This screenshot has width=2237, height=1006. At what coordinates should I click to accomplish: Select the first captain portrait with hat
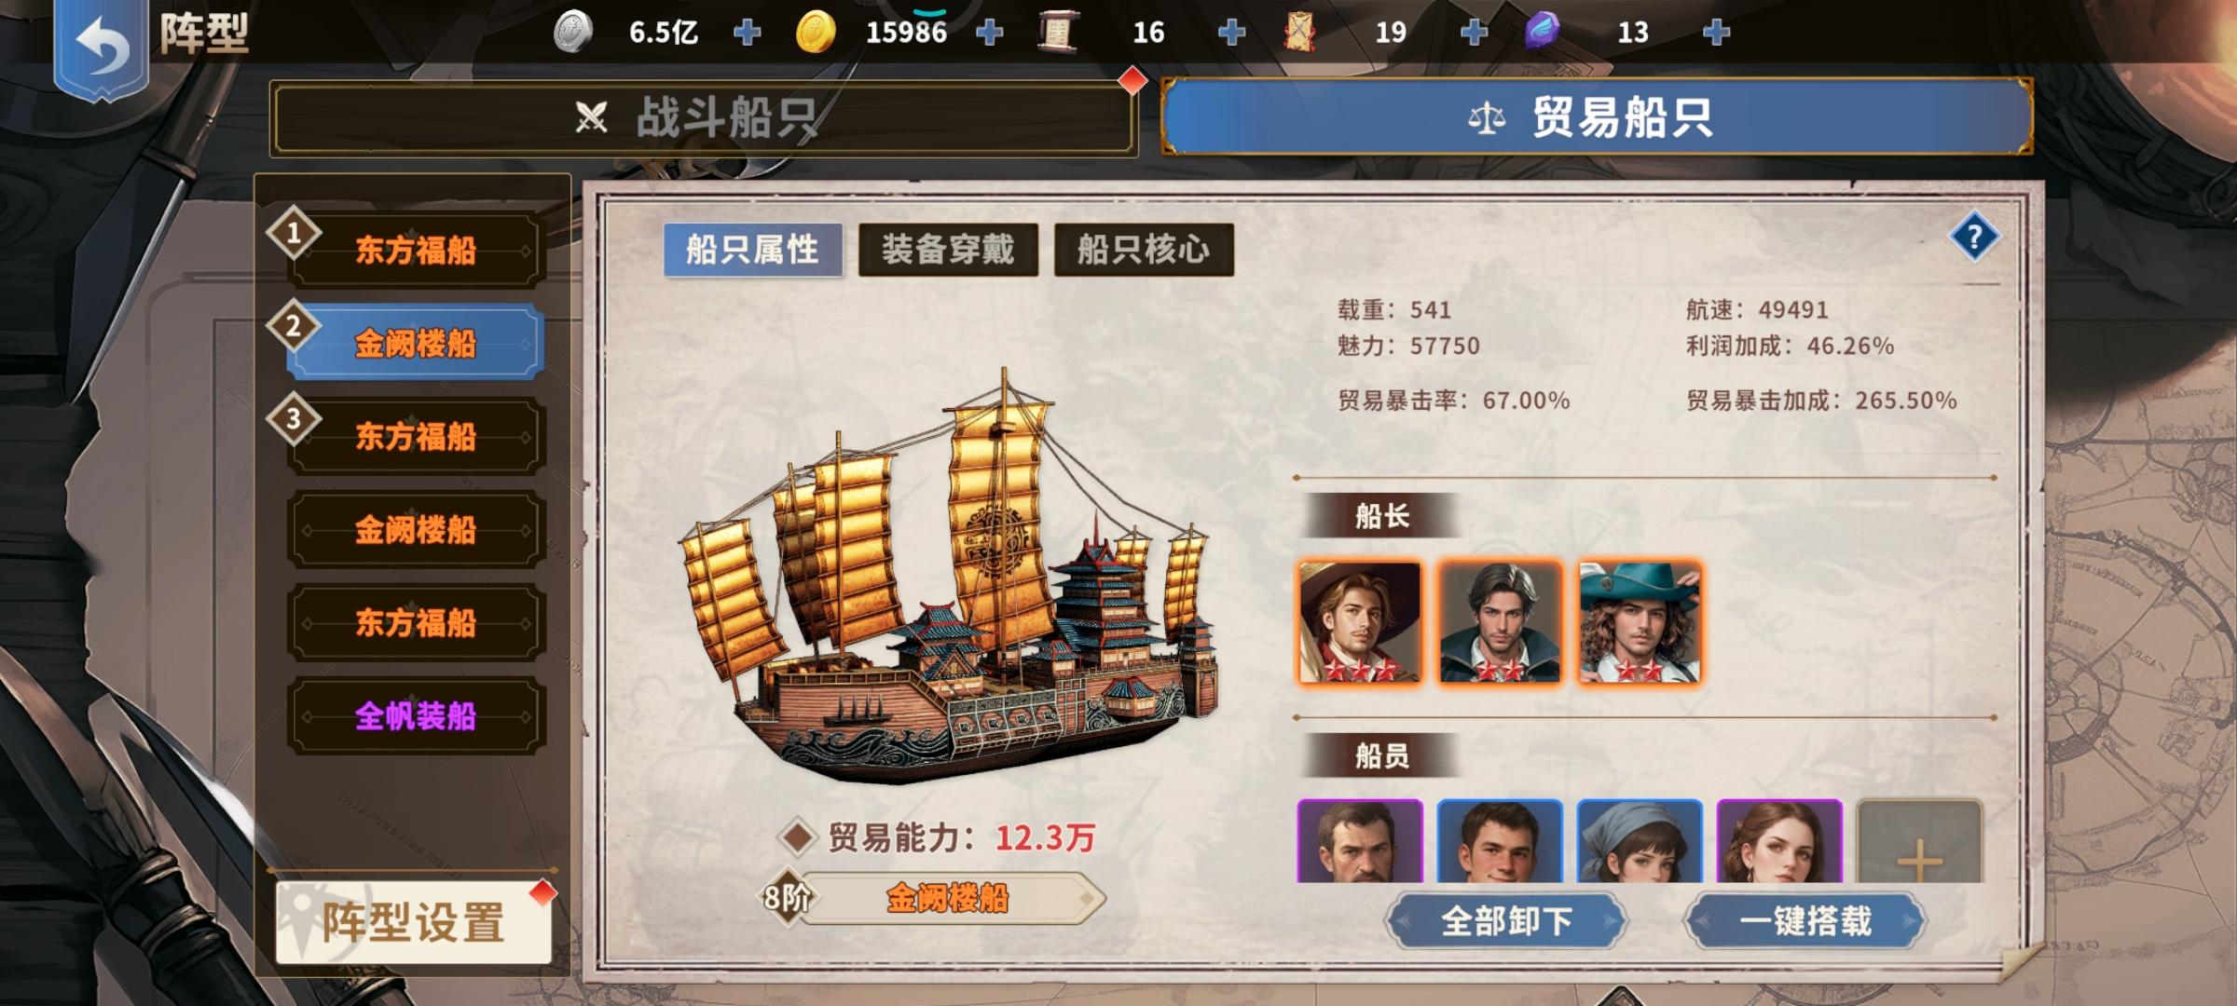(1360, 622)
